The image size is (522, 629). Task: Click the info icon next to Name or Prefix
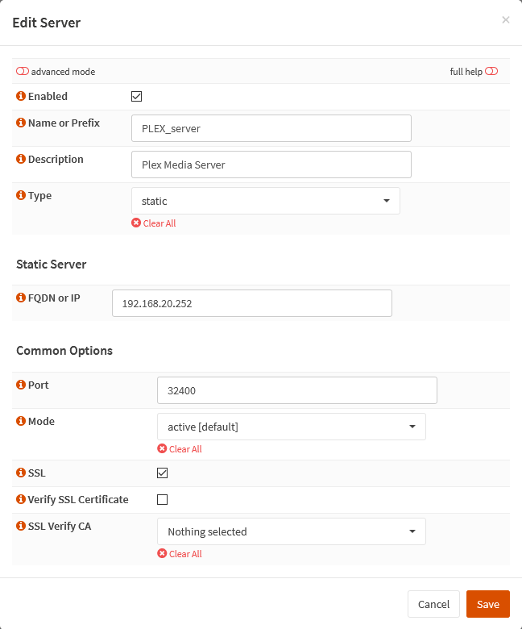[21, 123]
